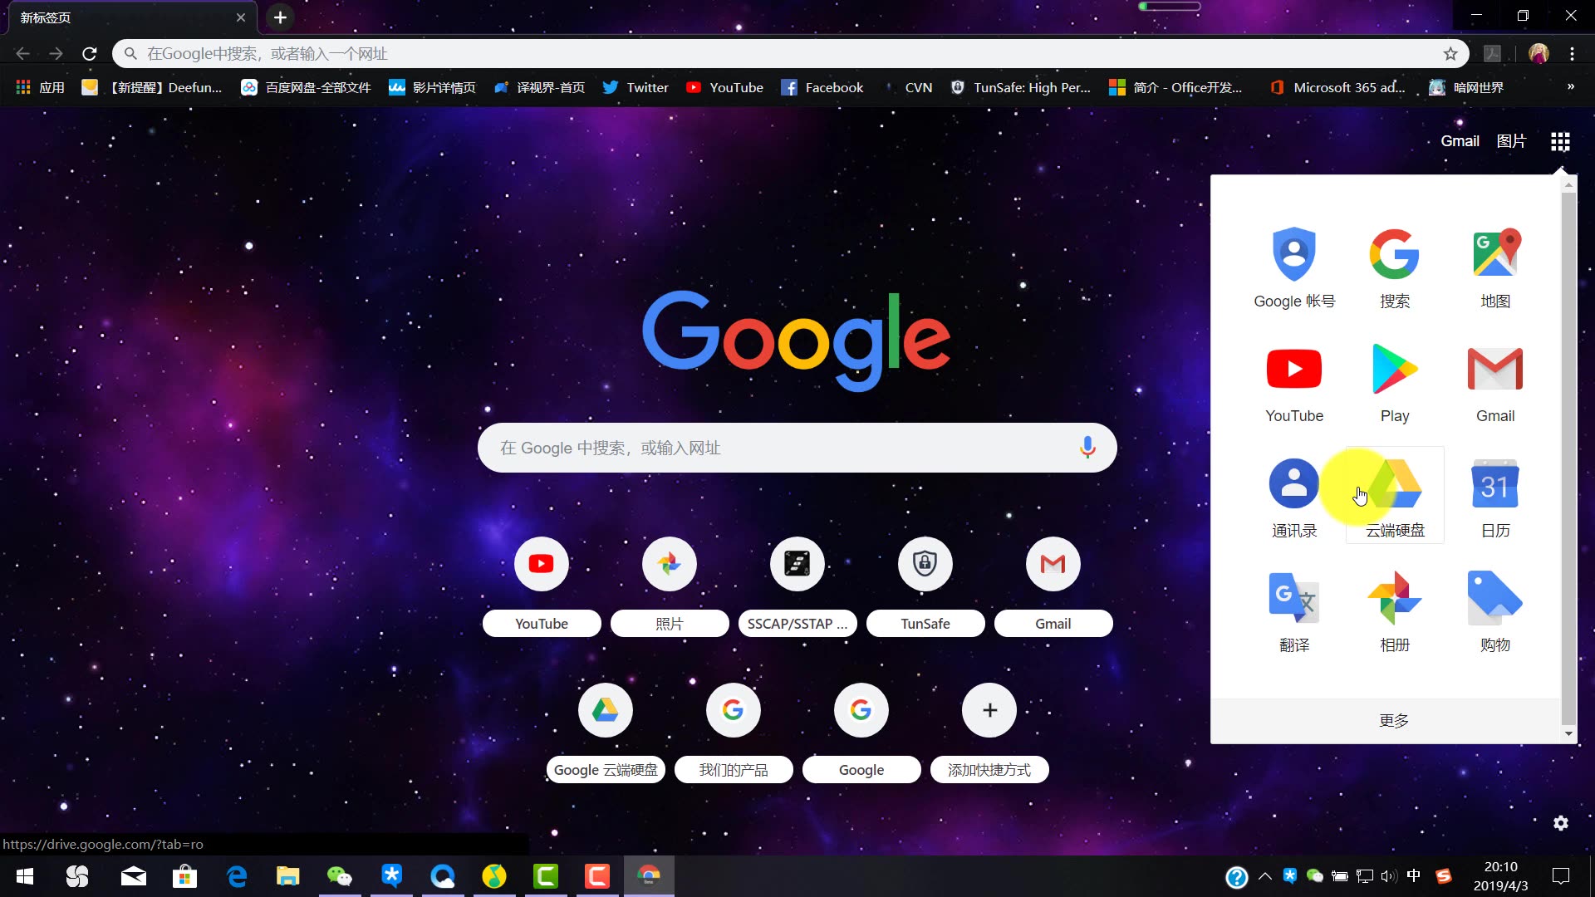Open the Mail app from taskbar
The image size is (1595, 897).
tap(133, 876)
